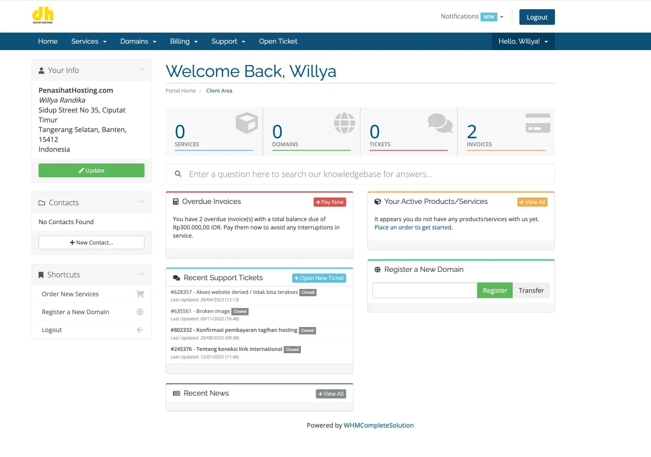
Task: Click the arrow icon beside Logout shortcut
Action: coord(140,330)
